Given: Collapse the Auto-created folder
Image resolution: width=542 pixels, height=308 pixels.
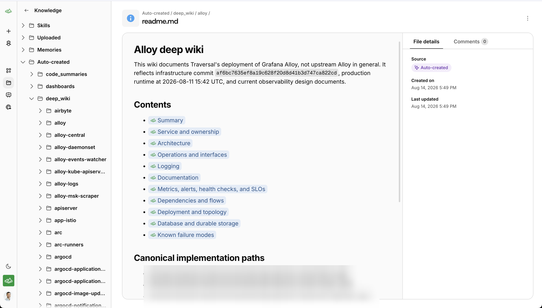Looking at the screenshot, I should (23, 62).
